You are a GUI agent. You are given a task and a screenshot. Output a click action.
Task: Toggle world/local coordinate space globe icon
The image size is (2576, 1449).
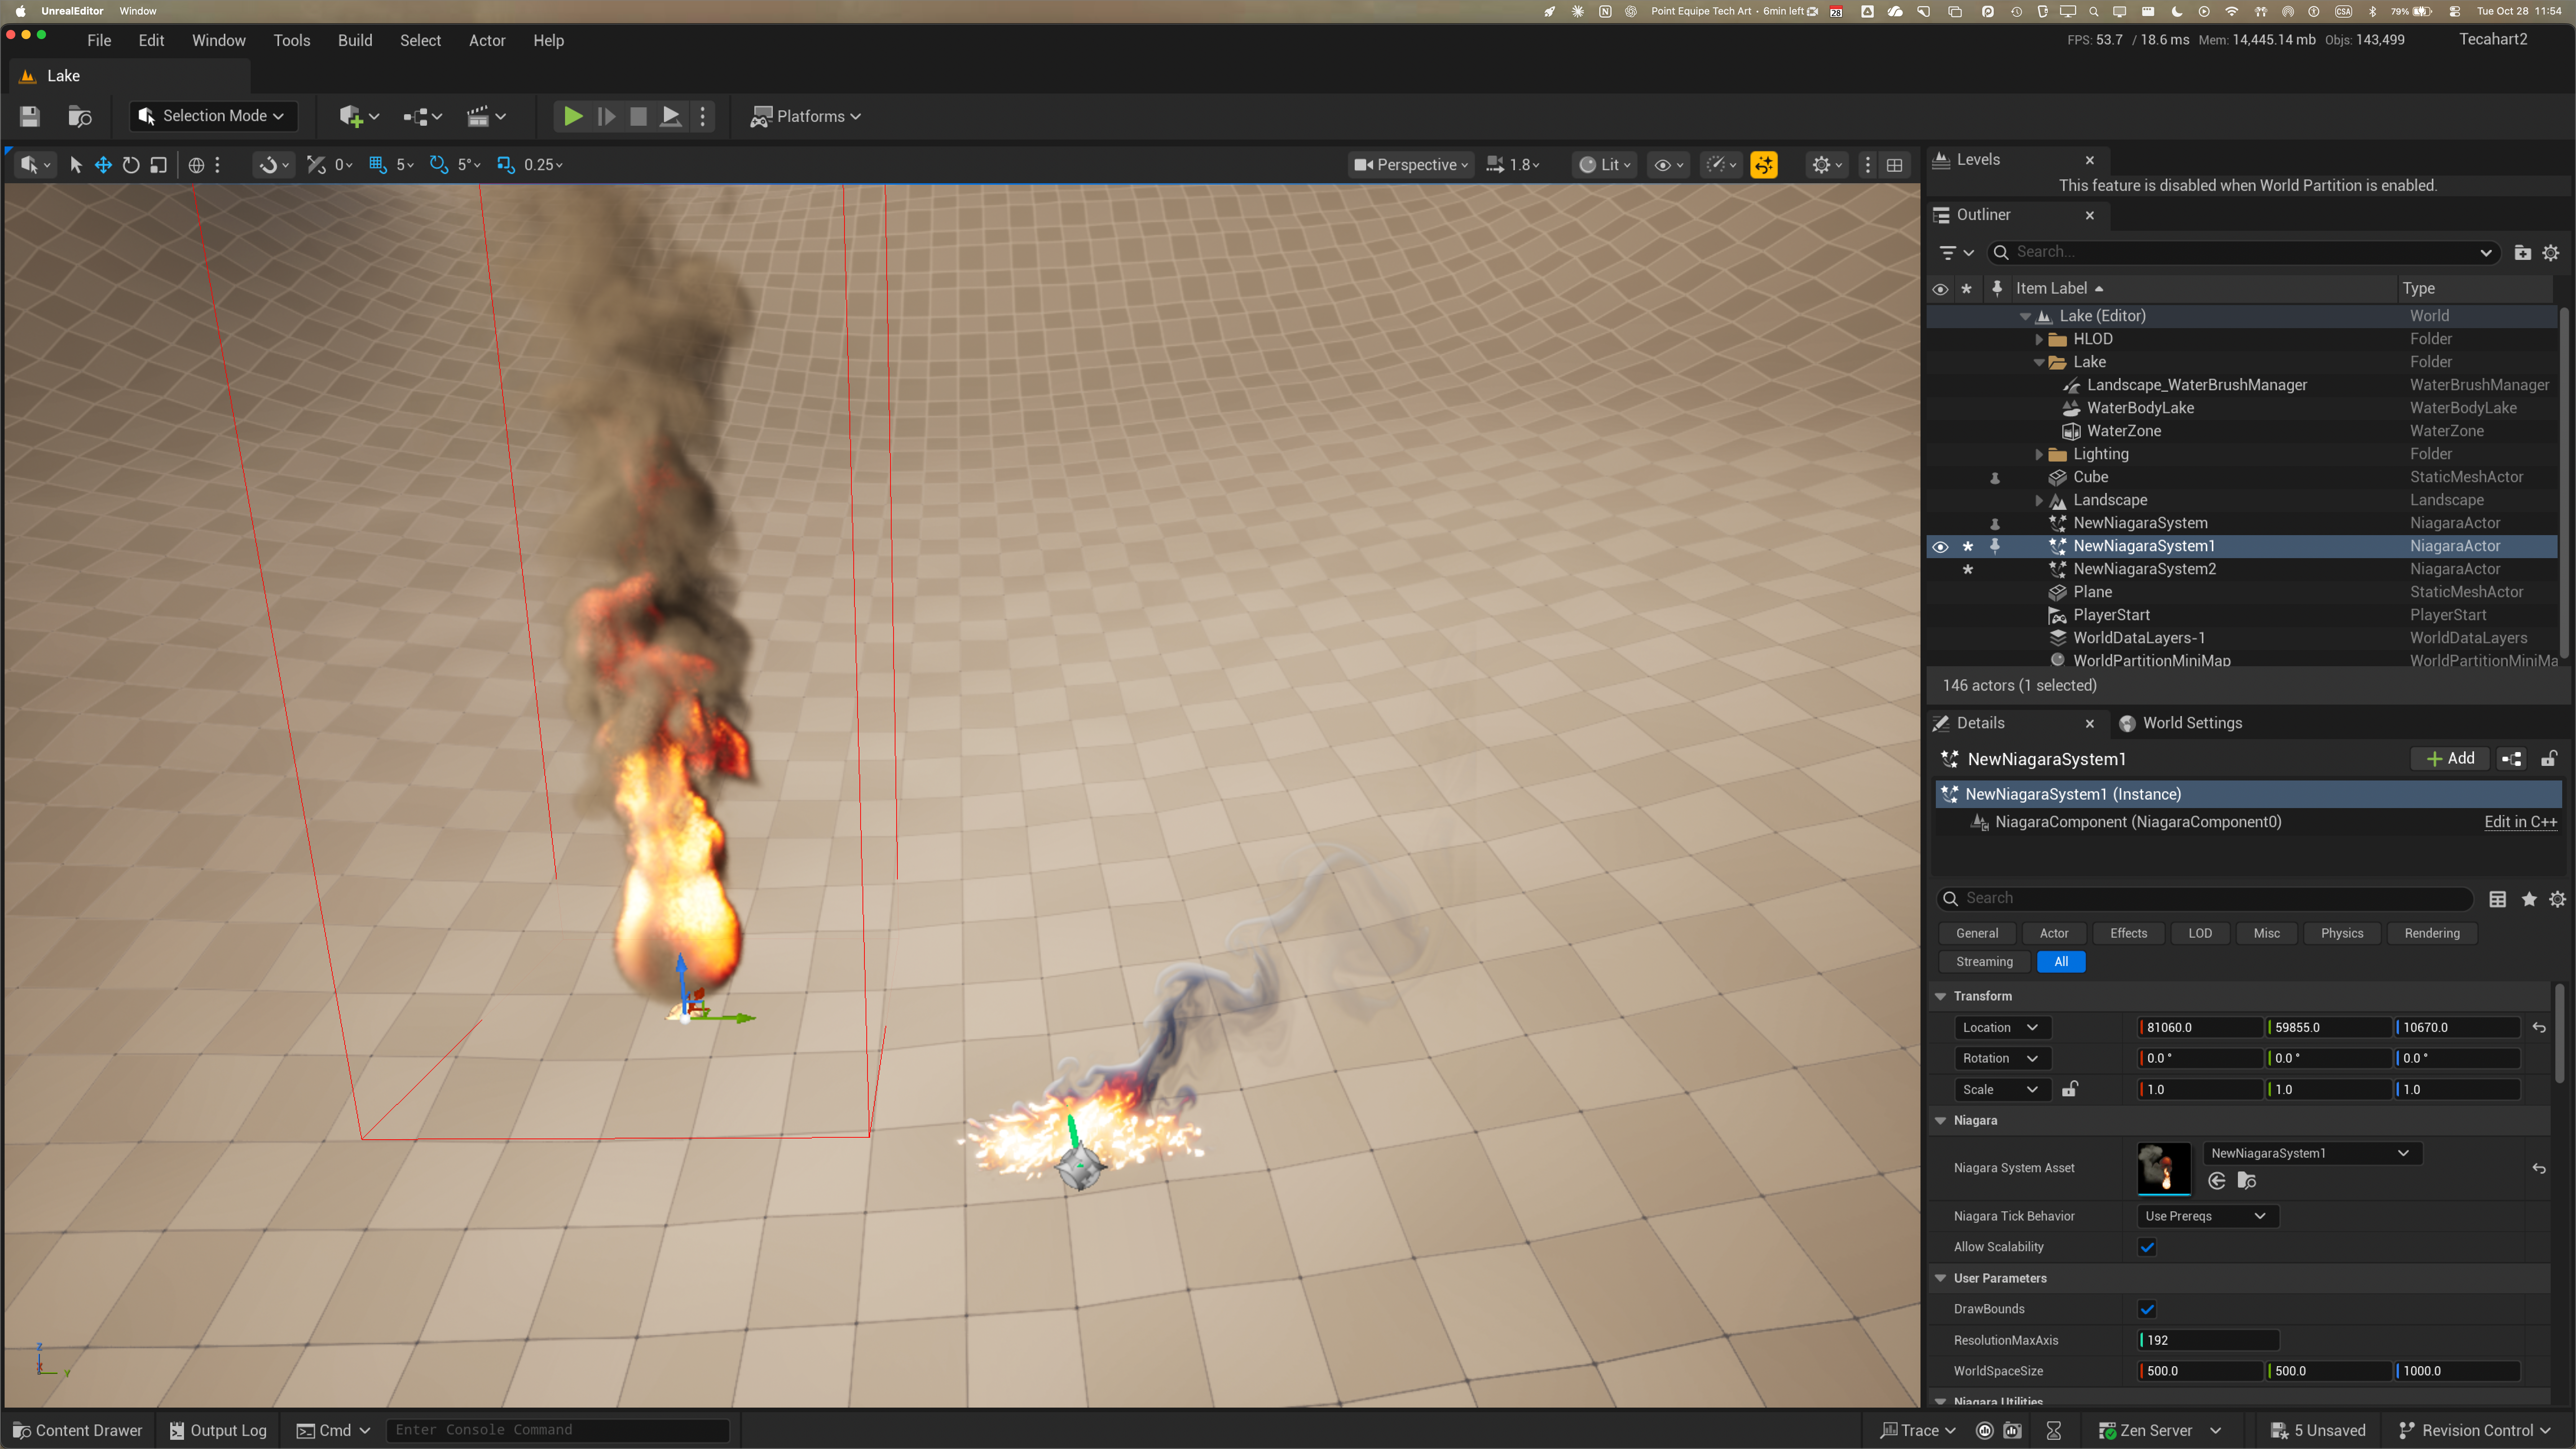pyautogui.click(x=196, y=165)
